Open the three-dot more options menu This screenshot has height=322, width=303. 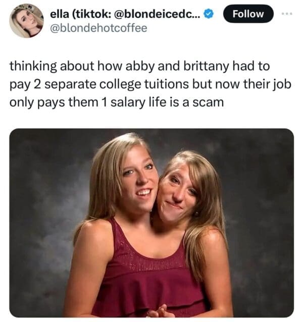pos(287,14)
